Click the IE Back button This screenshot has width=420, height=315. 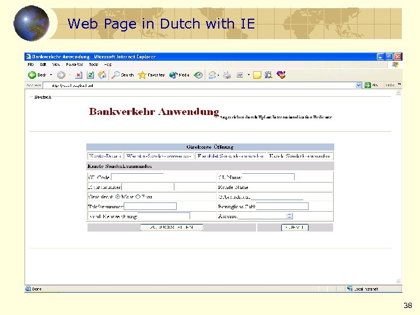37,75
